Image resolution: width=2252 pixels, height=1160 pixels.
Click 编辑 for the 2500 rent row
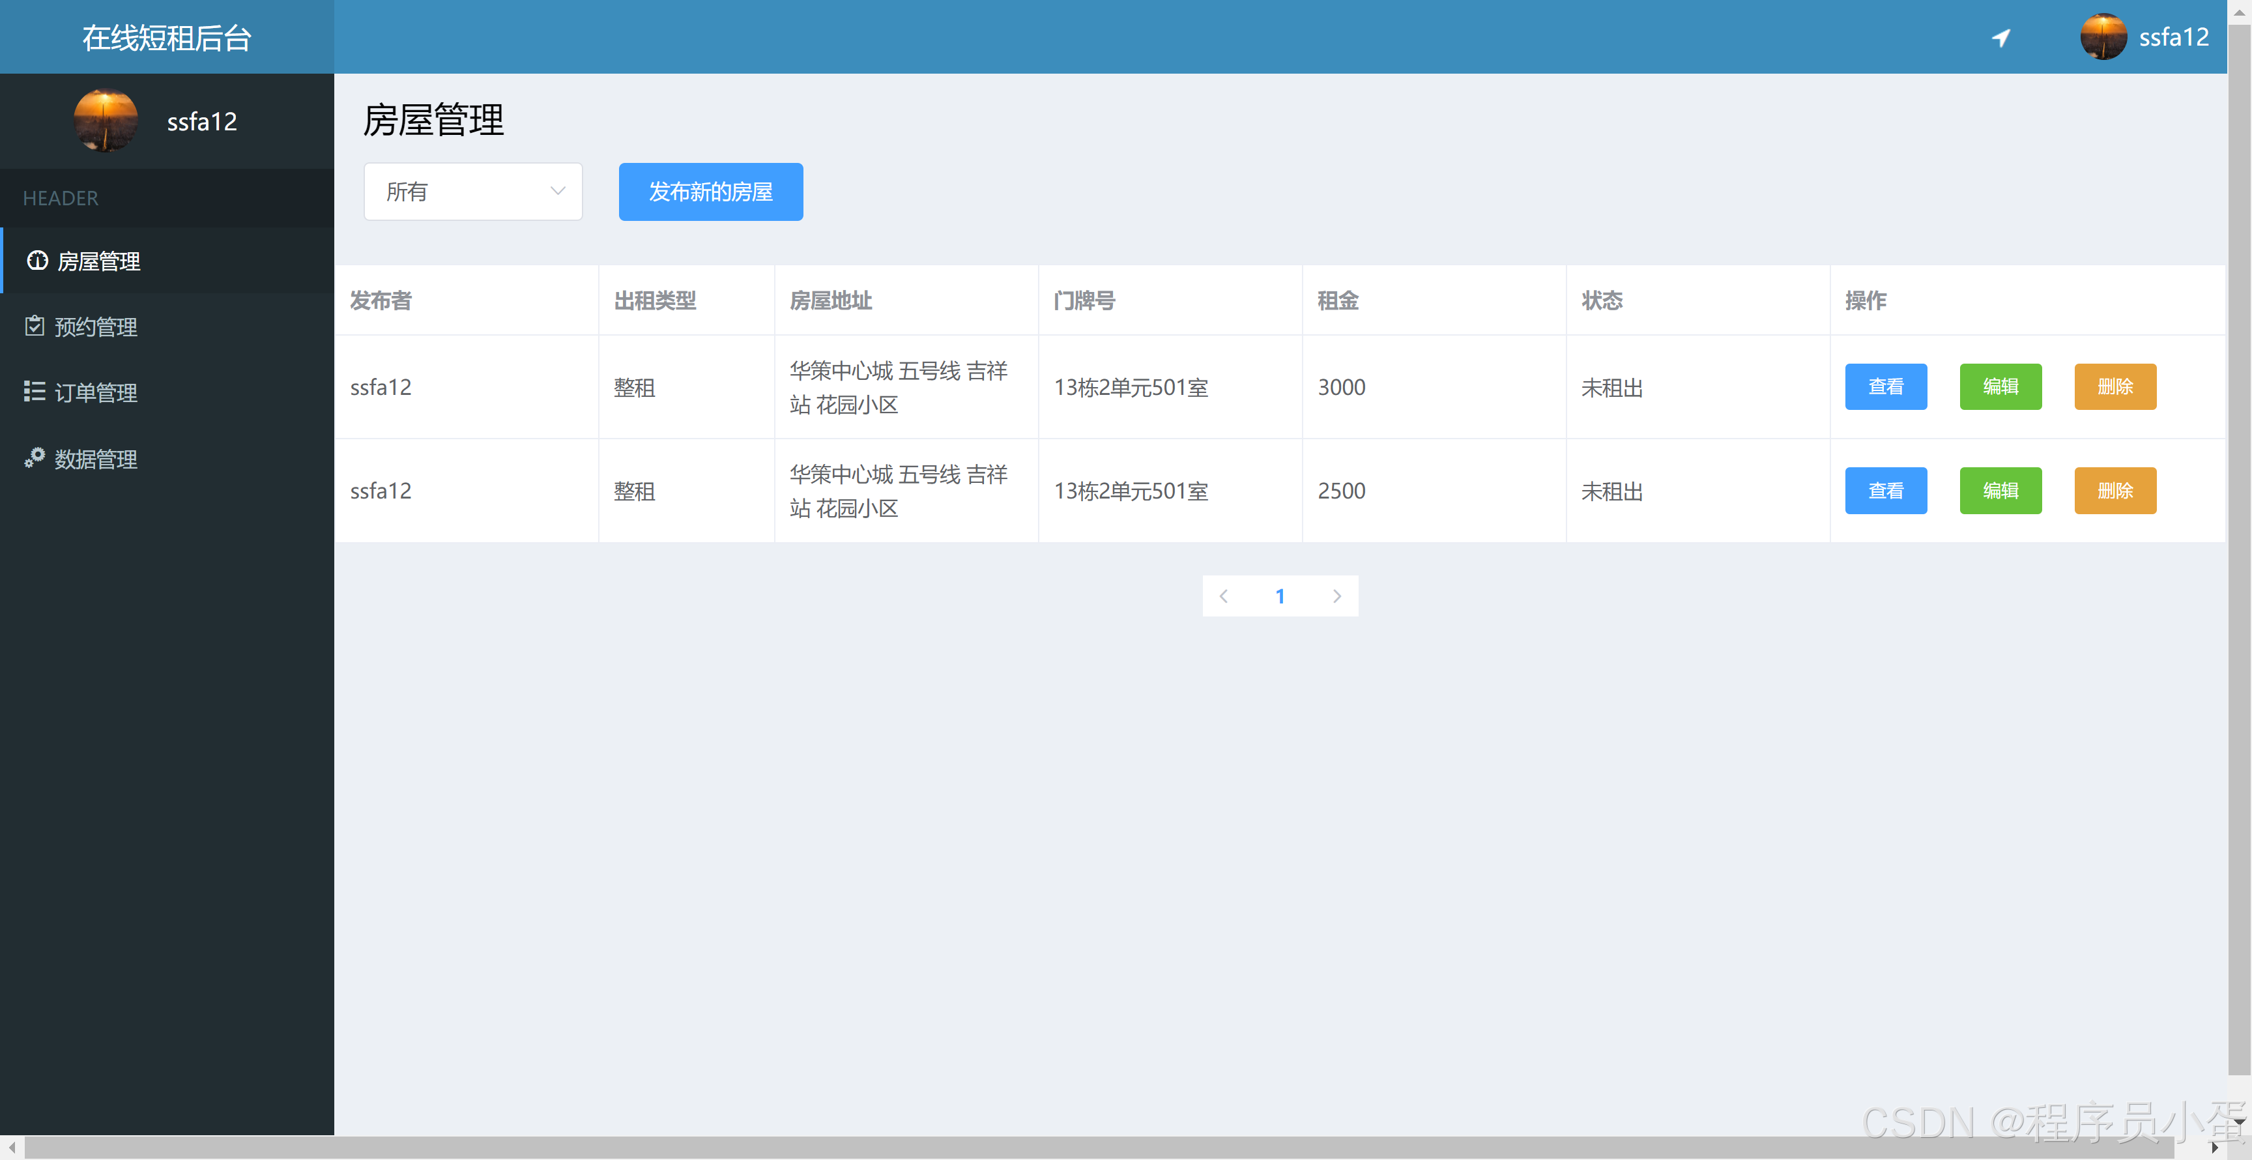pyautogui.click(x=2000, y=491)
